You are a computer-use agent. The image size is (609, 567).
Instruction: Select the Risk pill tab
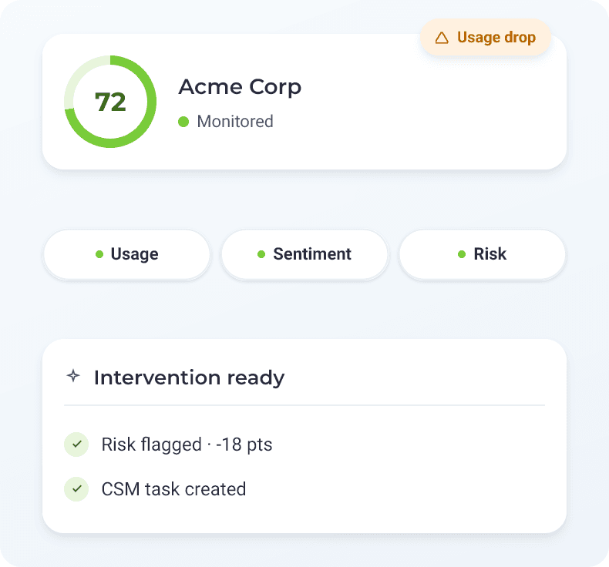tap(483, 254)
